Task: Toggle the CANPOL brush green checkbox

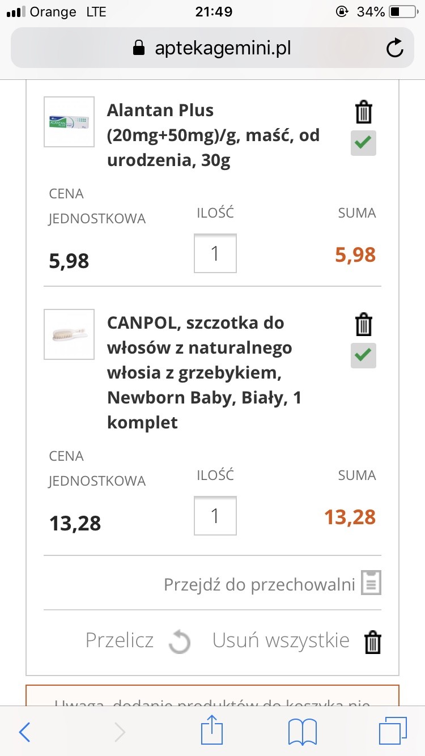Action: click(x=363, y=355)
